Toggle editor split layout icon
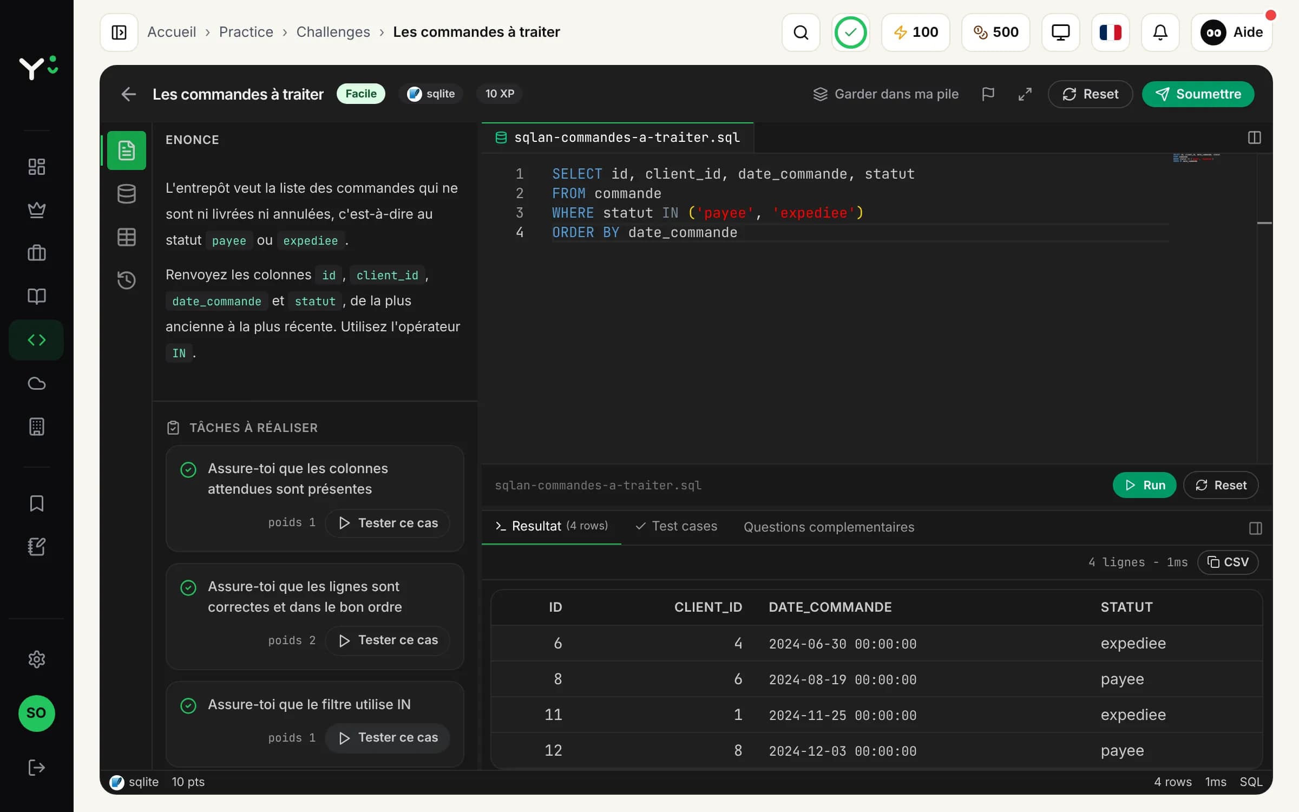The image size is (1299, 812). 1254,137
